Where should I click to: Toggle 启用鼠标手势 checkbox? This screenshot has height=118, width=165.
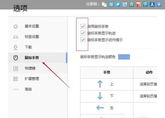coord(83,26)
